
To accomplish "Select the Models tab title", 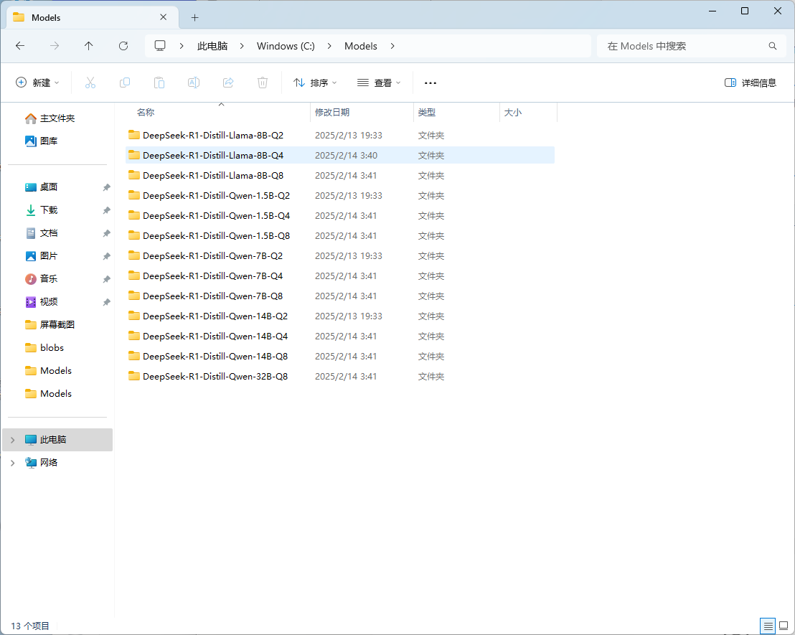I will click(46, 18).
